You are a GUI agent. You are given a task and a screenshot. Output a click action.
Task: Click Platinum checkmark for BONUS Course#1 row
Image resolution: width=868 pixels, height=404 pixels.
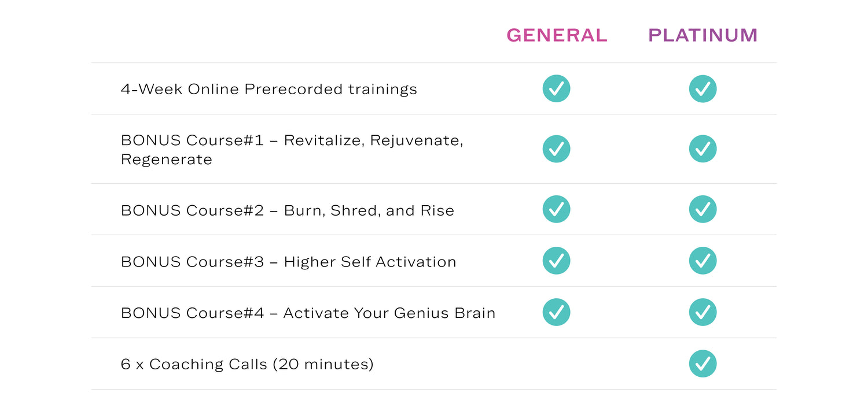[703, 149]
